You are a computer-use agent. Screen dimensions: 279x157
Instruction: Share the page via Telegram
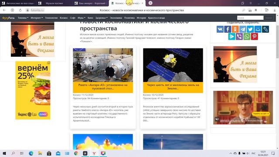243,29
